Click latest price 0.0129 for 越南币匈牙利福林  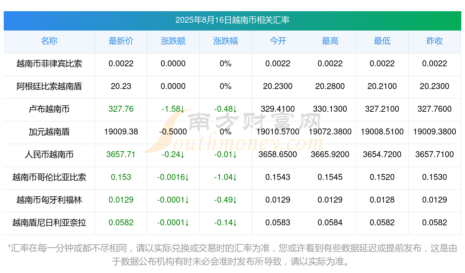pyautogui.click(x=121, y=200)
